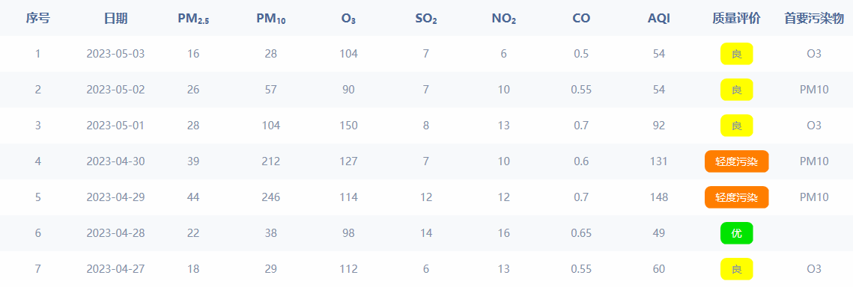This screenshot has height=293, width=853.
Task: Click the 序号 column header
Action: [x=38, y=19]
